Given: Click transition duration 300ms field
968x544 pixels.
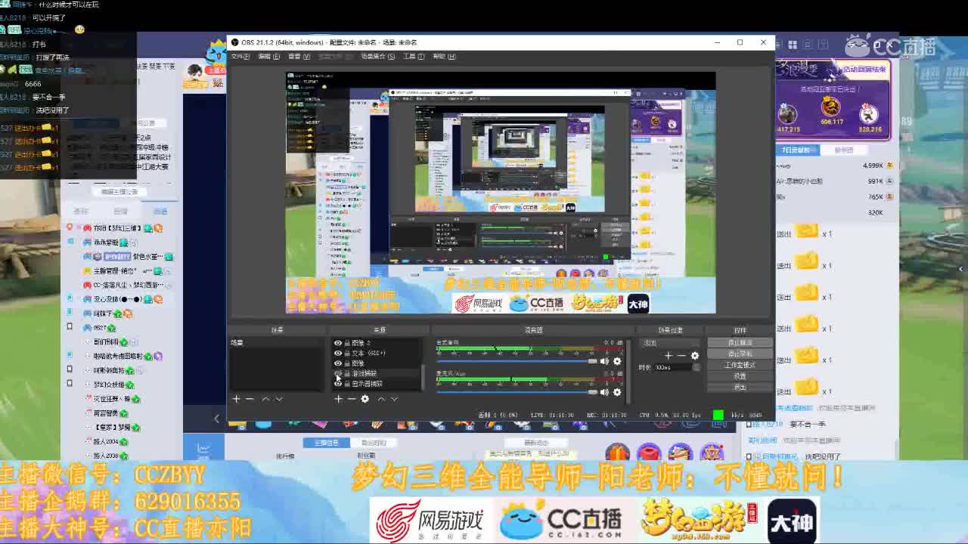Looking at the screenshot, I should pyautogui.click(x=674, y=367).
